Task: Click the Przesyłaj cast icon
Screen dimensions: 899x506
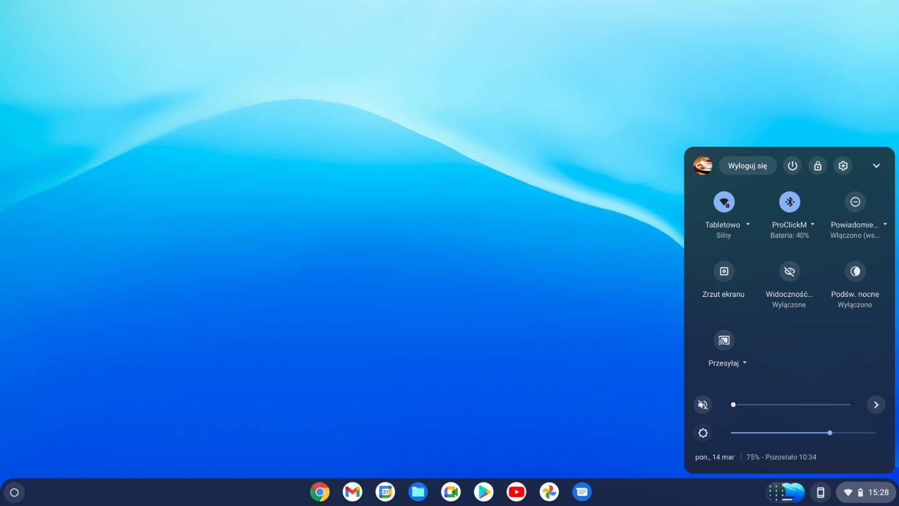Action: 724,340
